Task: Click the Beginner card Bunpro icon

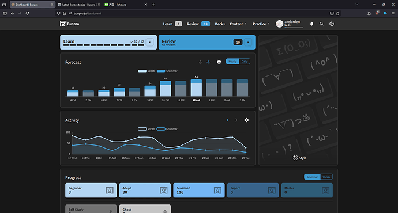Action: [x=110, y=190]
